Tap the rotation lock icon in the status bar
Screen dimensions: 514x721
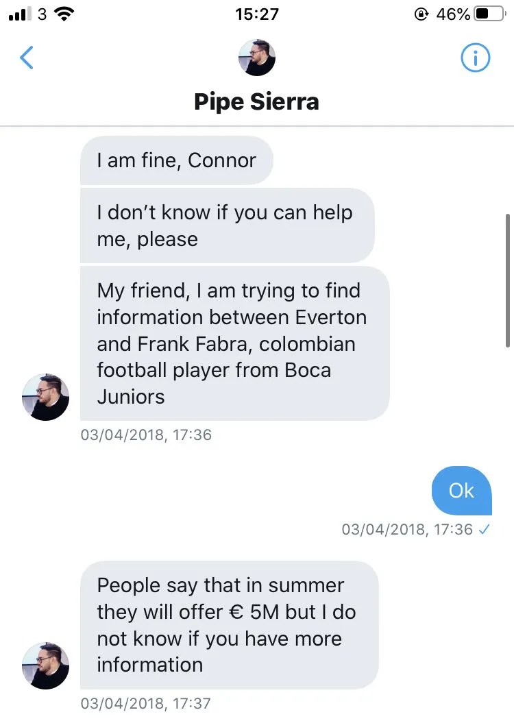421,14
